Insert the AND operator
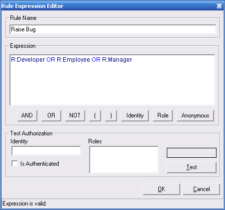The height and width of the screenshot is (210, 225). (x=27, y=115)
